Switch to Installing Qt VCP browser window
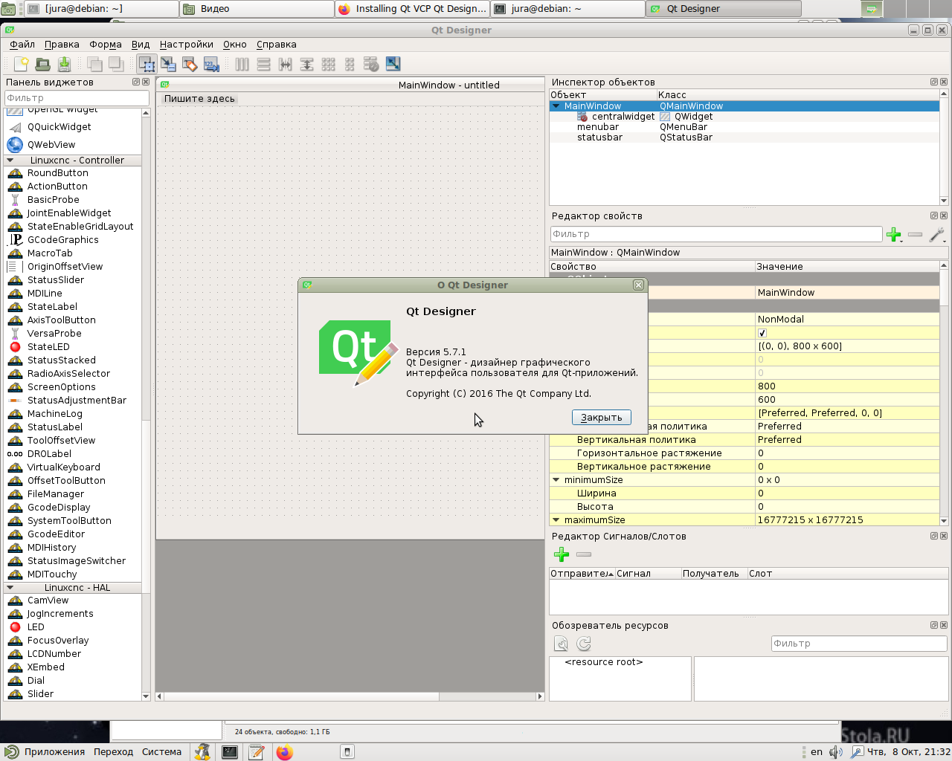Image resolution: width=952 pixels, height=761 pixels. (x=411, y=9)
